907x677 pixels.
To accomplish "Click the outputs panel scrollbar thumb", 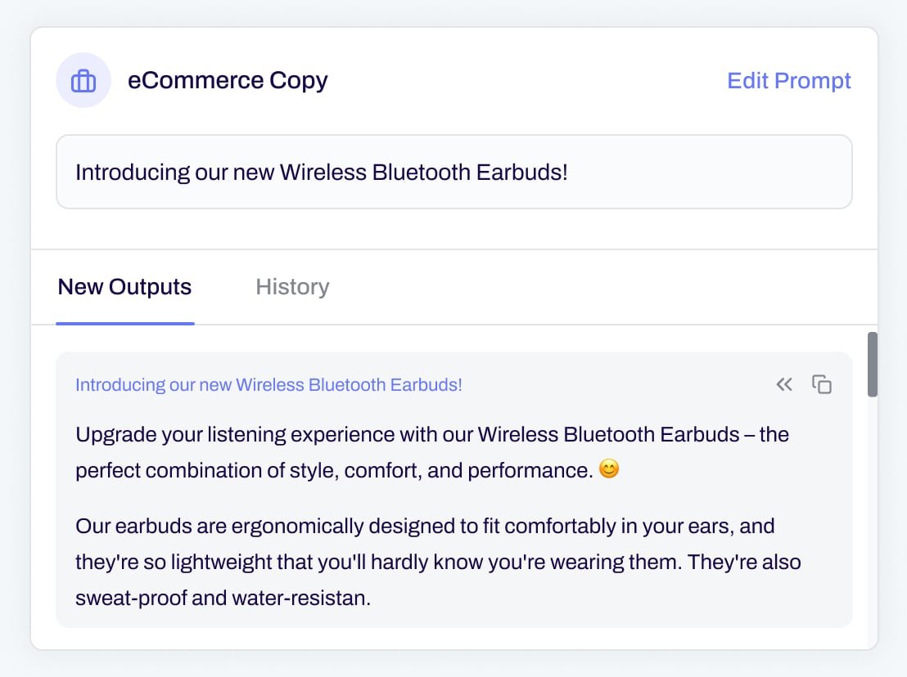I will click(873, 364).
